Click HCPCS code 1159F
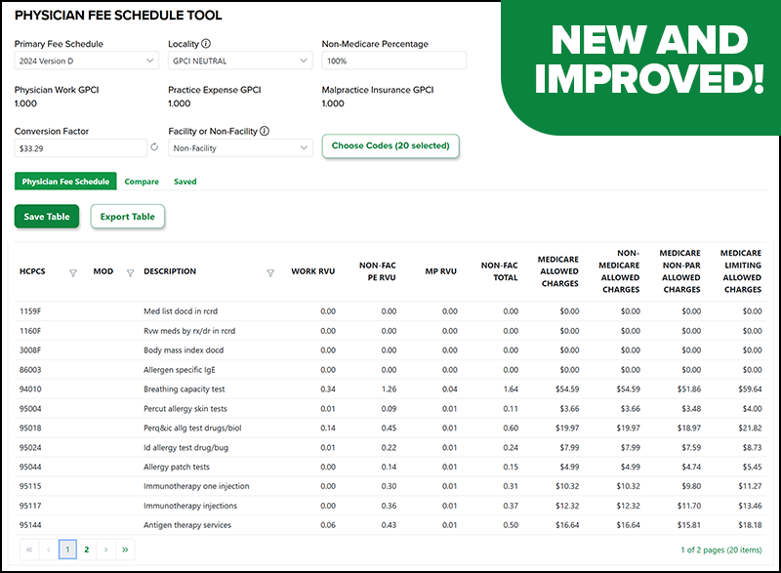Screen dimensions: 781x573 pos(30,311)
